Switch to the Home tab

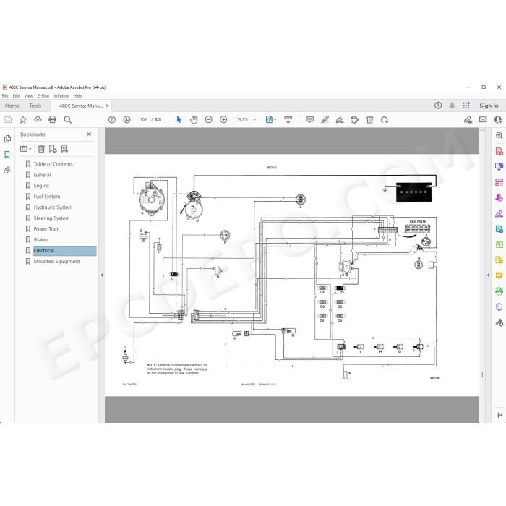[x=12, y=106]
